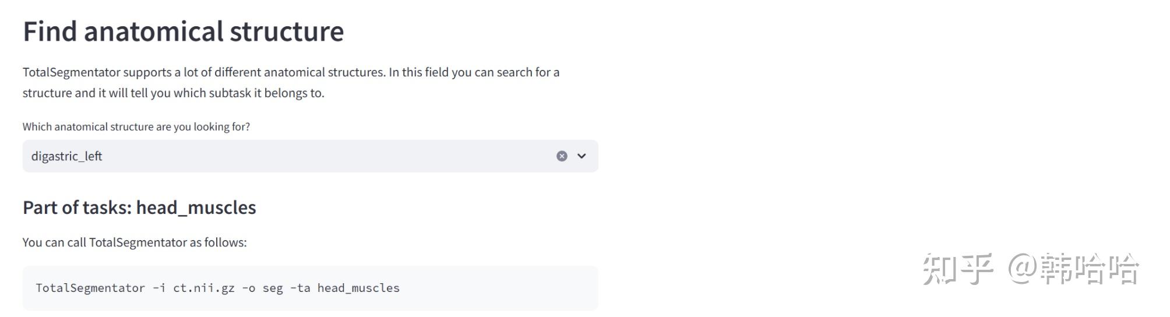Click 'head_muscles' at the end of the command
1170x317 pixels.
click(x=358, y=288)
